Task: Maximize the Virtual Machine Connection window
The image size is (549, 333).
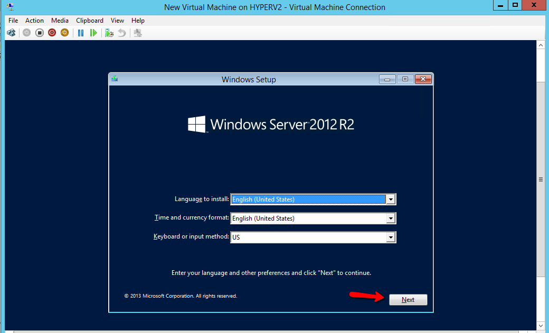Action: [515, 5]
